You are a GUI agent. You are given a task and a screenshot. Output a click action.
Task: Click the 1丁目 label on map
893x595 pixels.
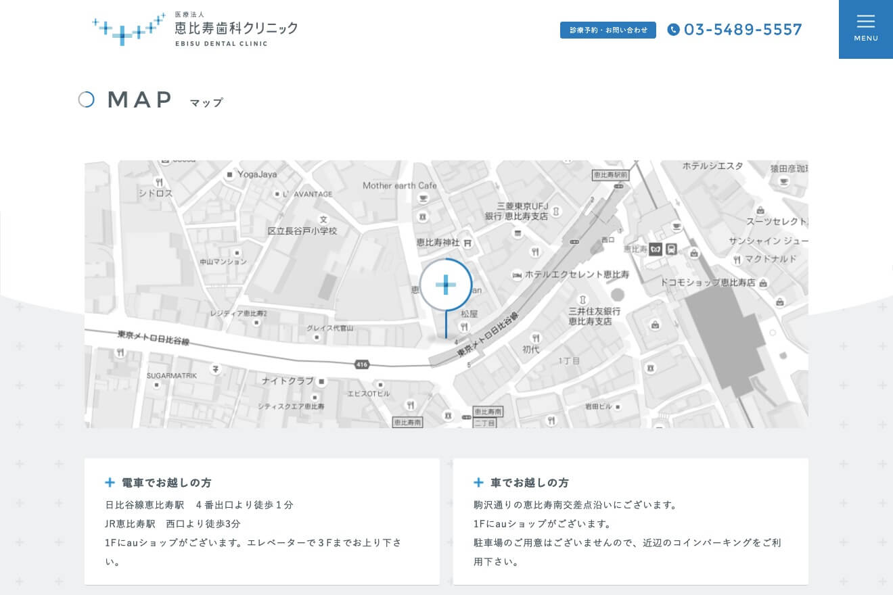coord(569,361)
